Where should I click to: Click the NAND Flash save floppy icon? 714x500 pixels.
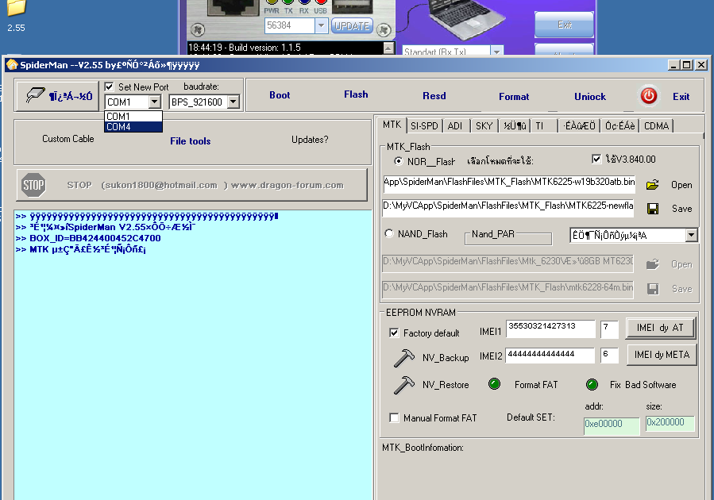pyautogui.click(x=653, y=289)
